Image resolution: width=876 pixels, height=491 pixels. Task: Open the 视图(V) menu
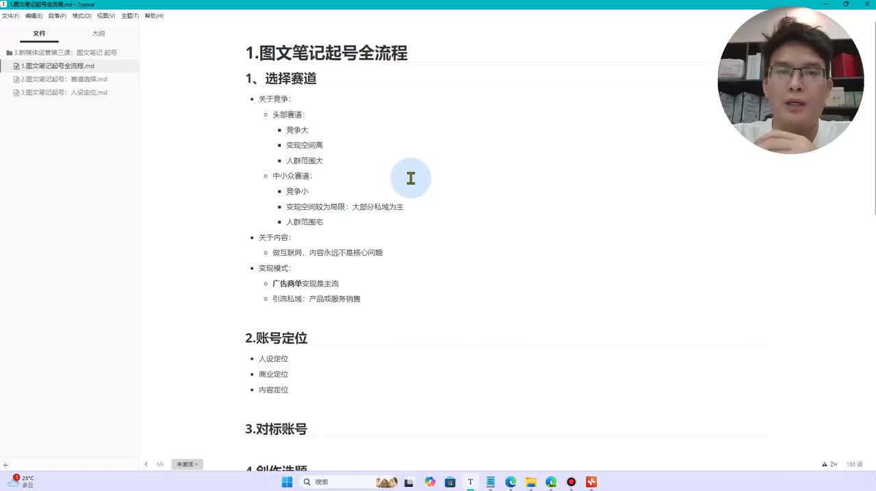106,16
